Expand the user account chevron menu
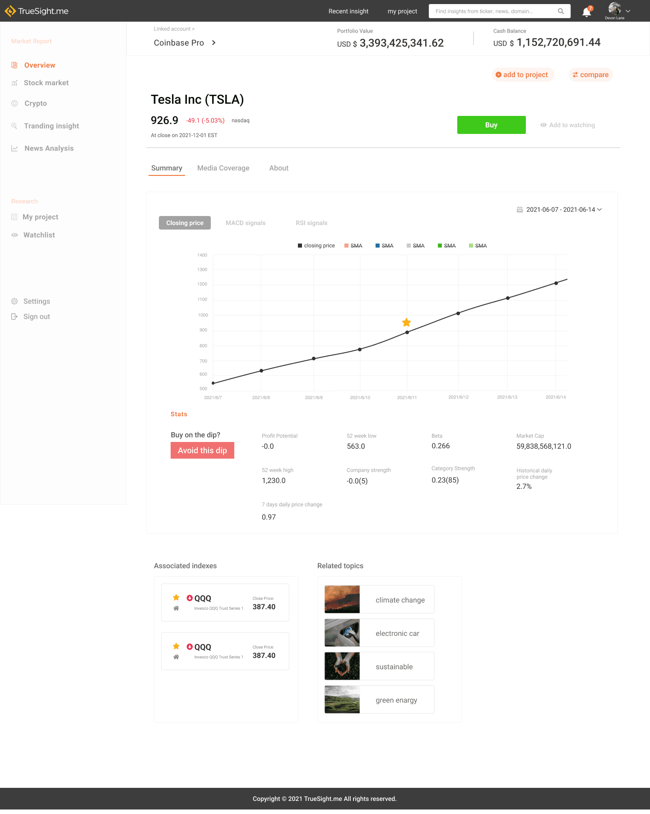 628,11
